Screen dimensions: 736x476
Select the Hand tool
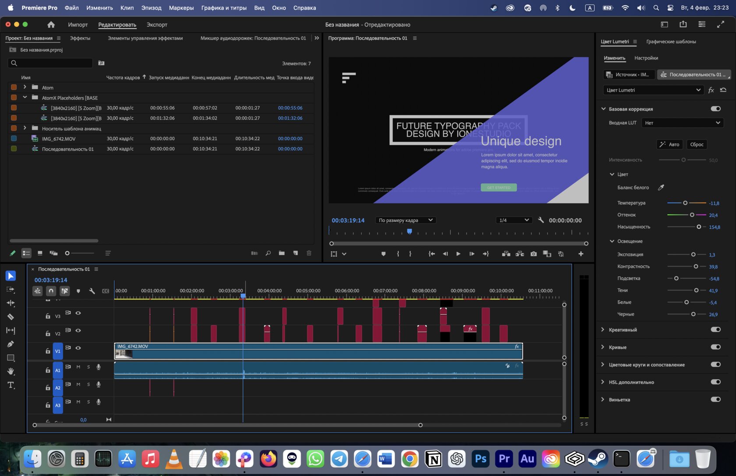pyautogui.click(x=11, y=371)
